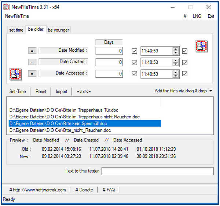Click the Exit menu item
The image size is (220, 206).
click(x=211, y=16)
